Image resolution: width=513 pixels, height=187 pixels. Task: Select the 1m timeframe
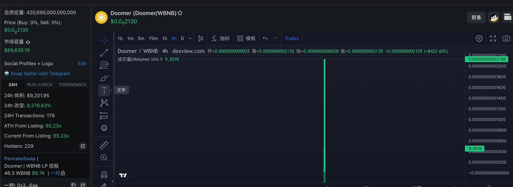coord(130,38)
